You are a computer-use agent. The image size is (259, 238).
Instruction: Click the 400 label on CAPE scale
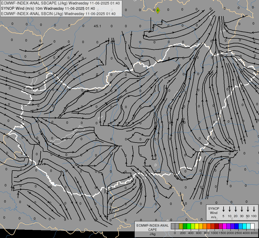pos(191,233)
